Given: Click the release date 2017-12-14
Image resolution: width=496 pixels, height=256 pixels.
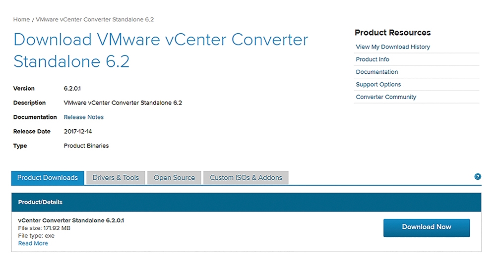Looking at the screenshot, I should (78, 132).
